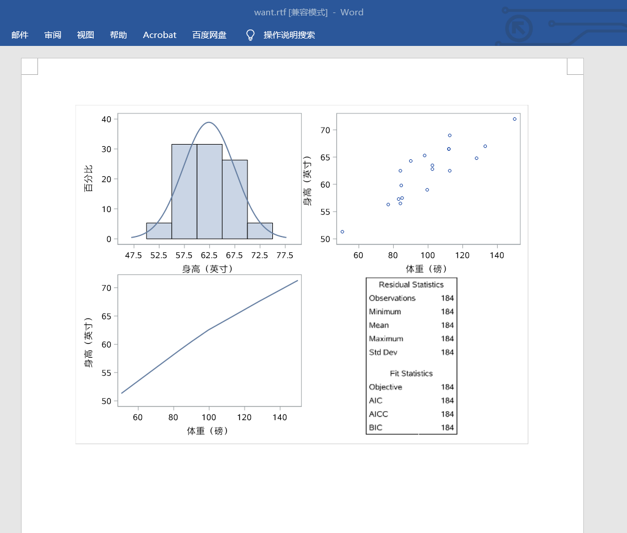Image resolution: width=627 pixels, height=533 pixels.
Task: Click the bell curve on the histogram
Action: pyautogui.click(x=209, y=121)
